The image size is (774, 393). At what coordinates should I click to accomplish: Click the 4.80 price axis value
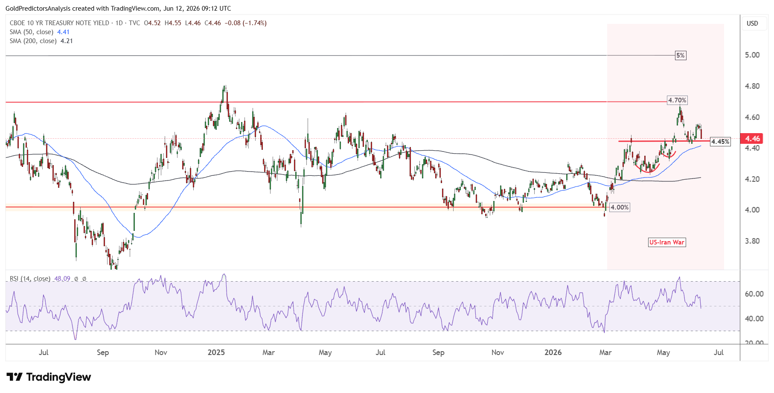(752, 86)
